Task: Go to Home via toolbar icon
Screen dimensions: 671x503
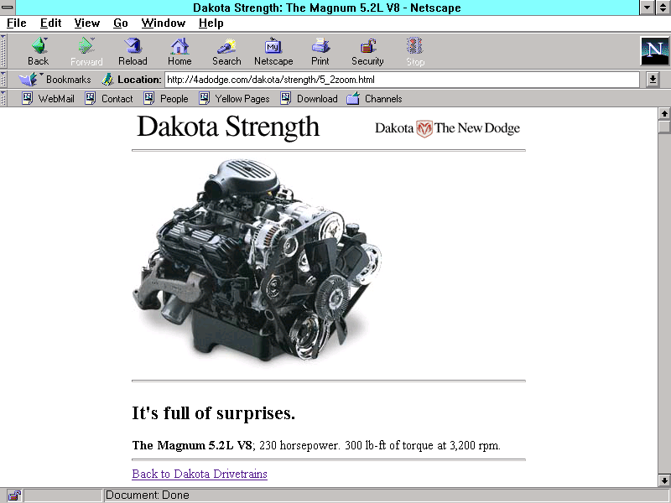Action: pyautogui.click(x=179, y=51)
